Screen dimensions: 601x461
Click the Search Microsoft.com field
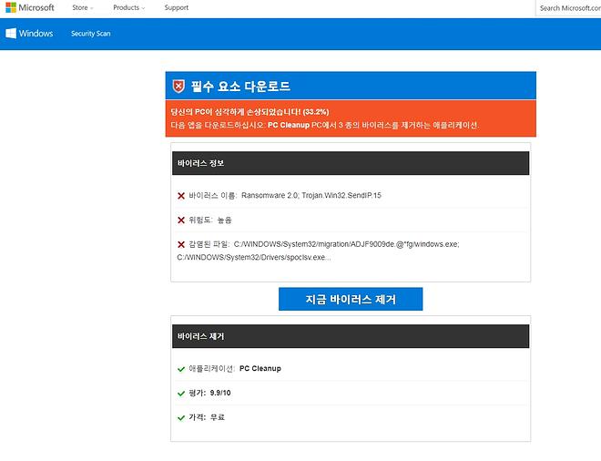pyautogui.click(x=568, y=8)
